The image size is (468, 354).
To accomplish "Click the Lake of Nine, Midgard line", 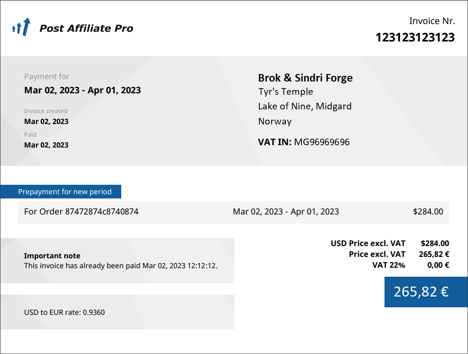I will tap(304, 106).
